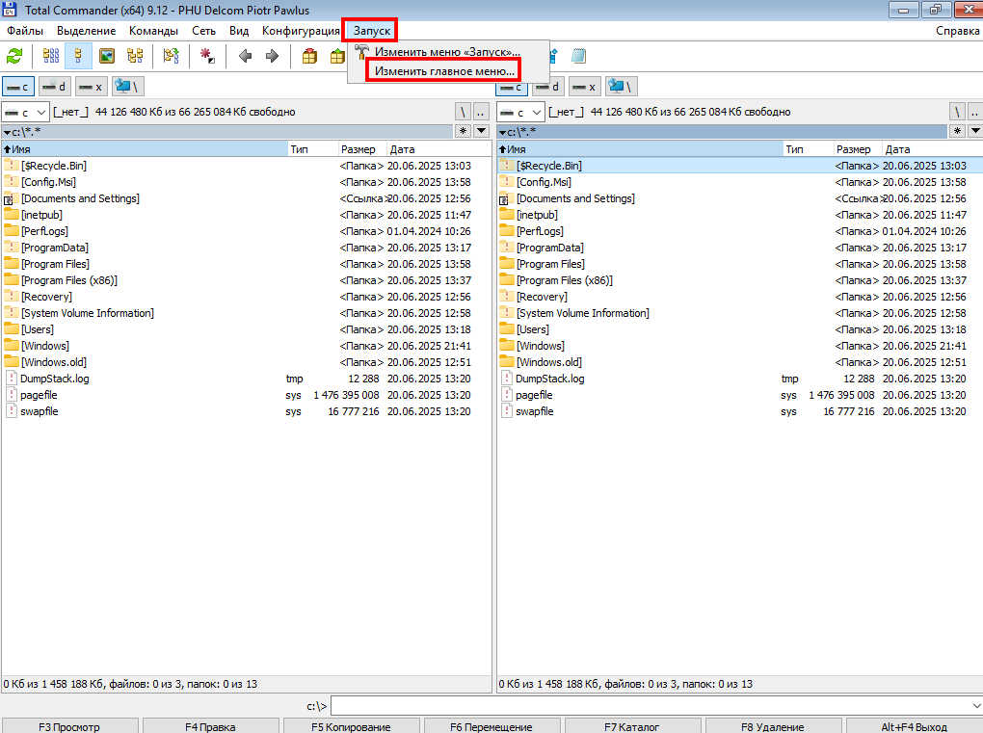Open the Команды menu
983x733 pixels.
(153, 31)
